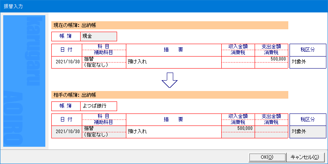Viewport: 328px width, 164px height.
Task: Select the よつば銀行 ledger field
Action: coord(99,106)
